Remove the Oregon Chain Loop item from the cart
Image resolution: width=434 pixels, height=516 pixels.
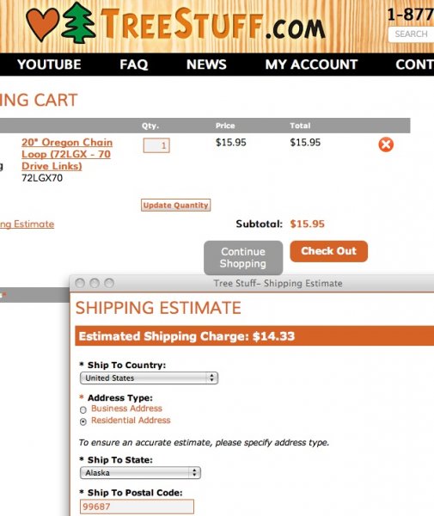point(386,144)
